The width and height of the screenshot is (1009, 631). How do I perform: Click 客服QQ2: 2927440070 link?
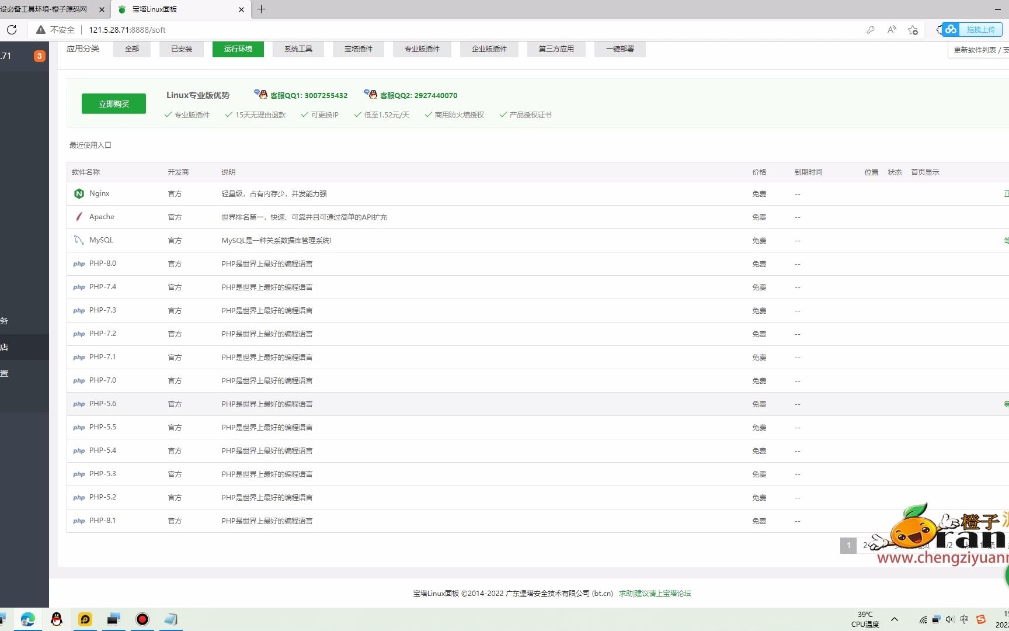(x=419, y=95)
